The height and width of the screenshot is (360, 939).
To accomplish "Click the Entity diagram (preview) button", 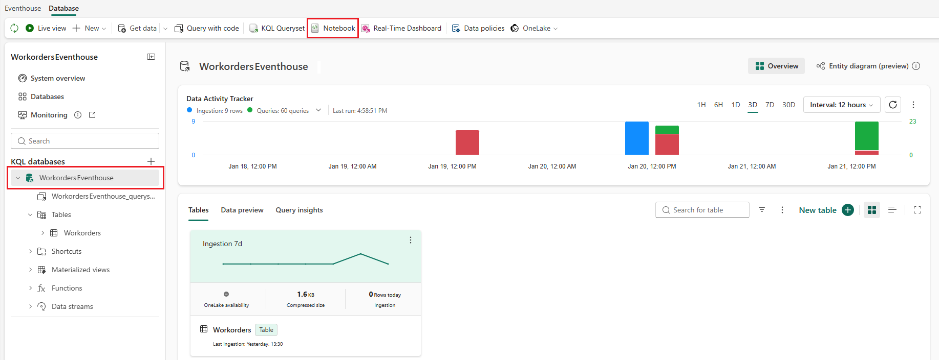I will (868, 66).
